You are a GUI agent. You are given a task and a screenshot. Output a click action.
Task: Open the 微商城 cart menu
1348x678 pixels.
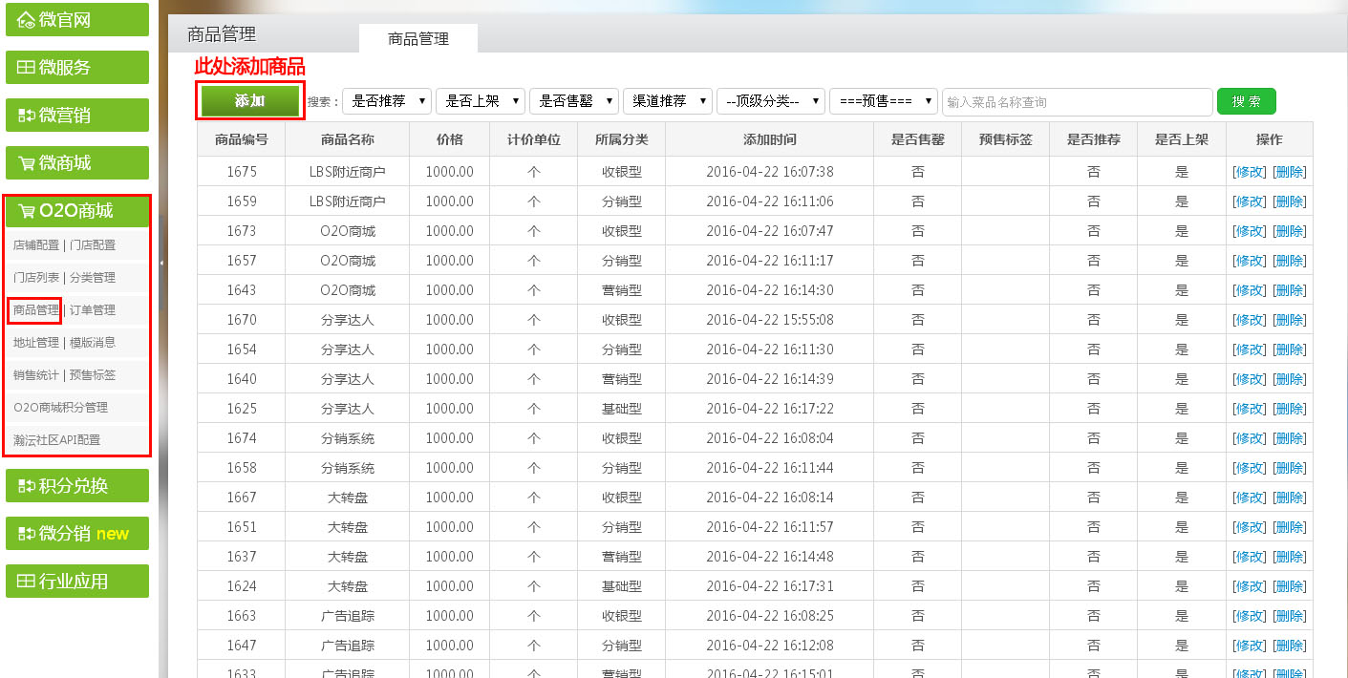tap(77, 163)
